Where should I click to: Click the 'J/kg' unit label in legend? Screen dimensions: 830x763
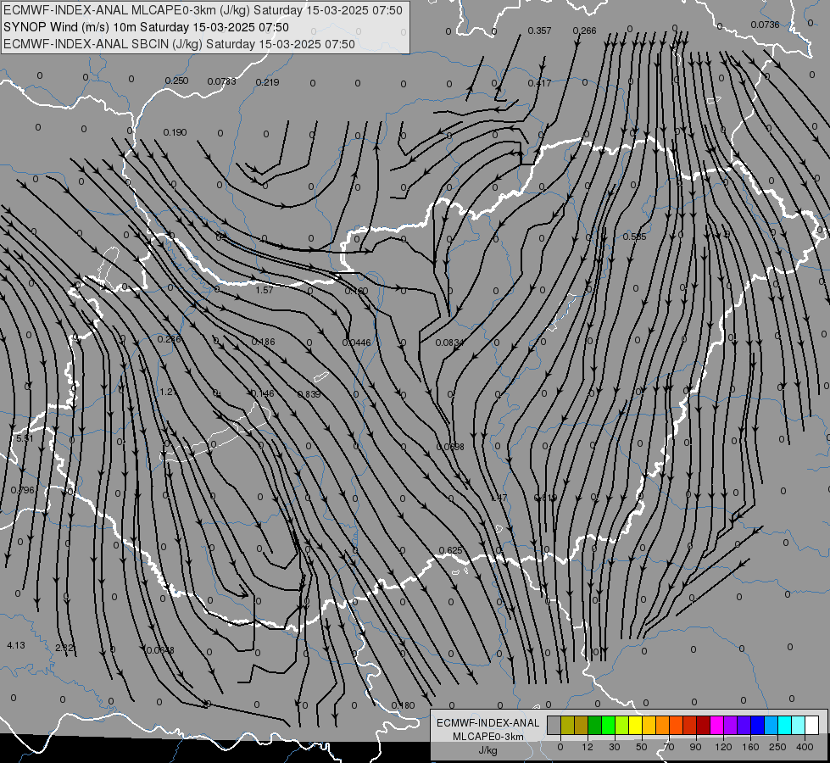coord(488,750)
